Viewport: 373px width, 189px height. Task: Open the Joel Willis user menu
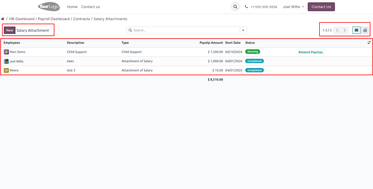tap(293, 7)
